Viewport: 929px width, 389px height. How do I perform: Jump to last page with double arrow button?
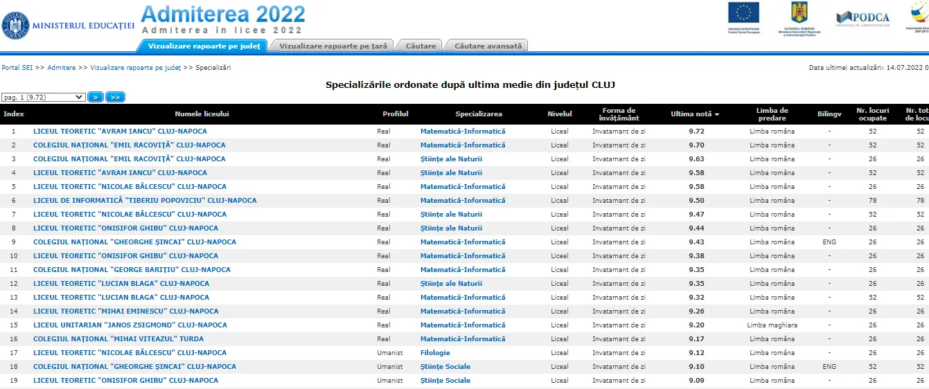click(x=115, y=98)
